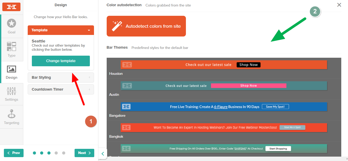Click the Color autodetection heading
This screenshot has width=348, height=161.
pyautogui.click(x=124, y=5)
